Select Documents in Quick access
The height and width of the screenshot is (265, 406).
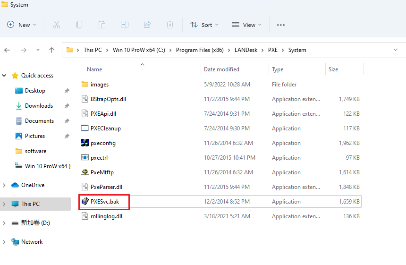(x=39, y=121)
